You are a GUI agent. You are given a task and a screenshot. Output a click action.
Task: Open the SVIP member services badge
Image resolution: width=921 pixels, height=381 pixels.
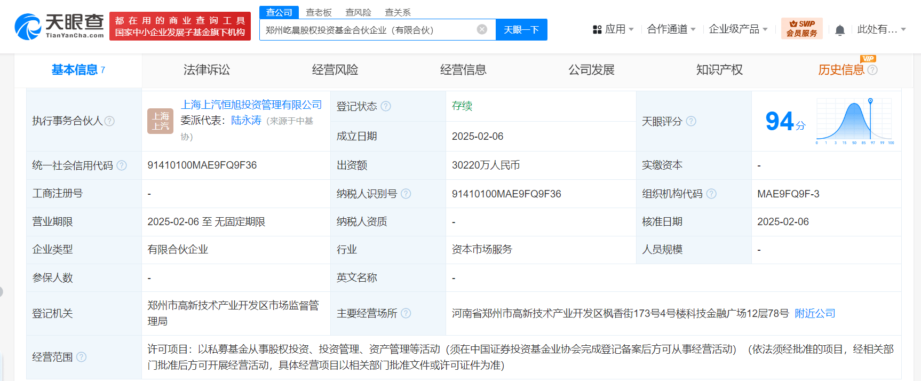point(802,29)
